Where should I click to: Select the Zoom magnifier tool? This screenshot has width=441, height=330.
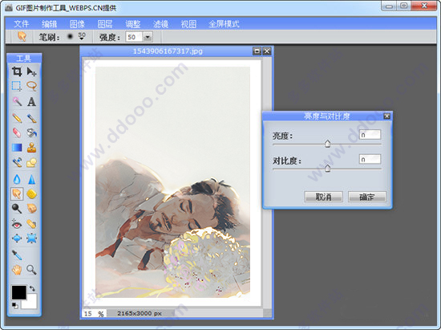[x=31, y=270]
